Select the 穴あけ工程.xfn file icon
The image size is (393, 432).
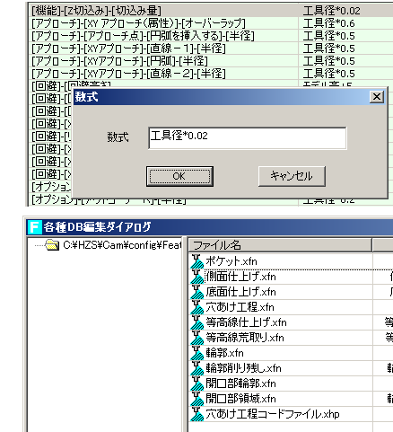tap(196, 307)
